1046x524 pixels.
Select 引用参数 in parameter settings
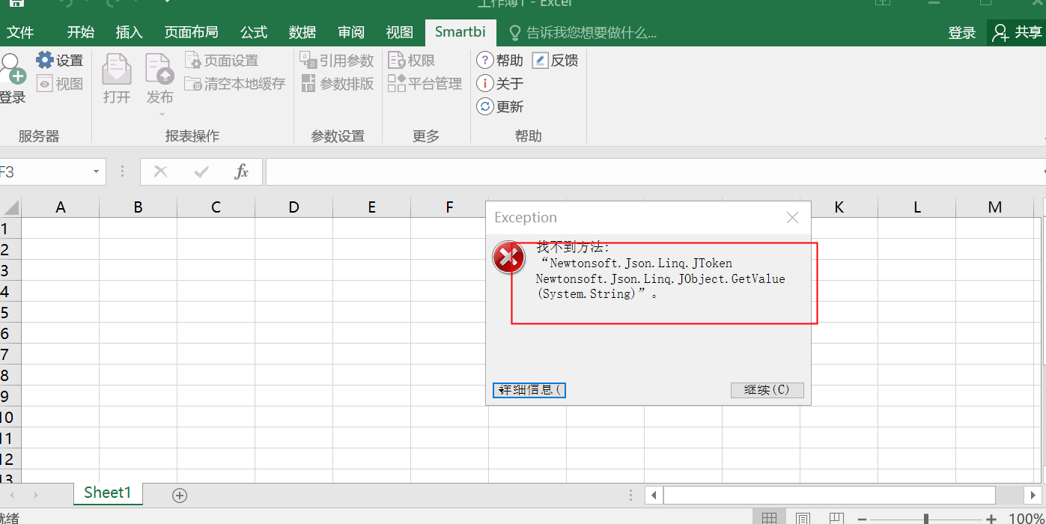tap(337, 61)
